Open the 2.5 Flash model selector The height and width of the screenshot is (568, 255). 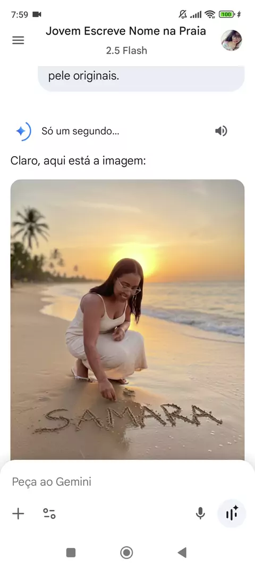[x=126, y=51]
